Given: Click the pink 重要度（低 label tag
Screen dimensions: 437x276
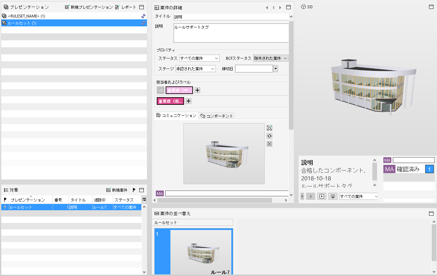Looking at the screenshot, I should tap(170, 101).
